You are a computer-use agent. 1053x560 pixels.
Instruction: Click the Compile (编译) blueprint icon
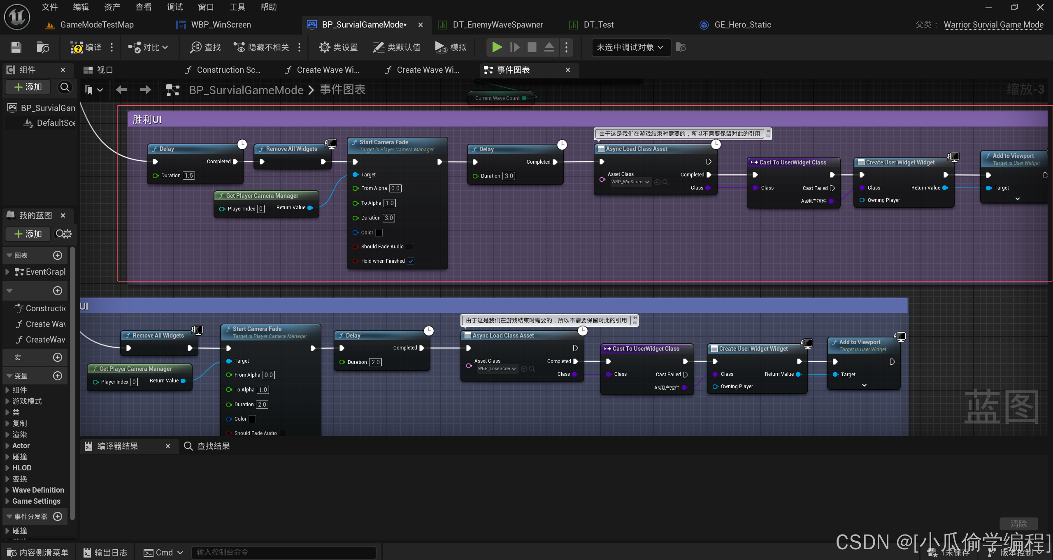tap(77, 47)
